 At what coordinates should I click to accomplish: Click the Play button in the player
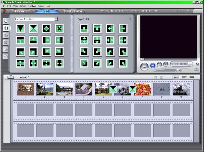[144, 66]
